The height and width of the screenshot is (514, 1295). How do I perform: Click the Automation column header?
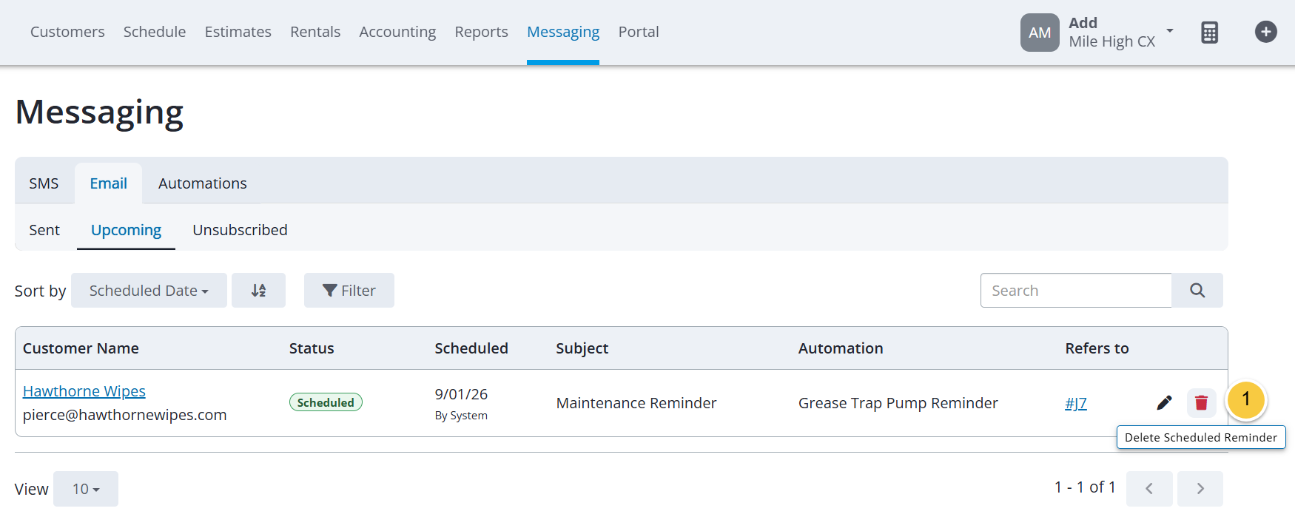tap(841, 348)
